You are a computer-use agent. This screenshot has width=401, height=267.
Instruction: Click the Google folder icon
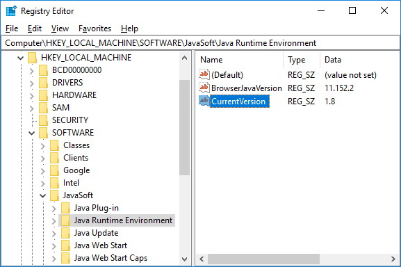coord(54,170)
